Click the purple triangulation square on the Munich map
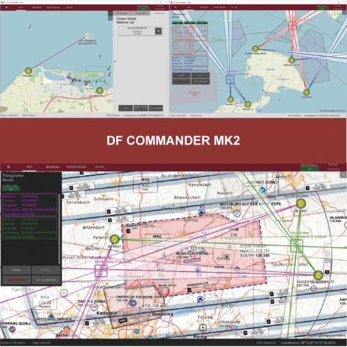 pos(101,271)
